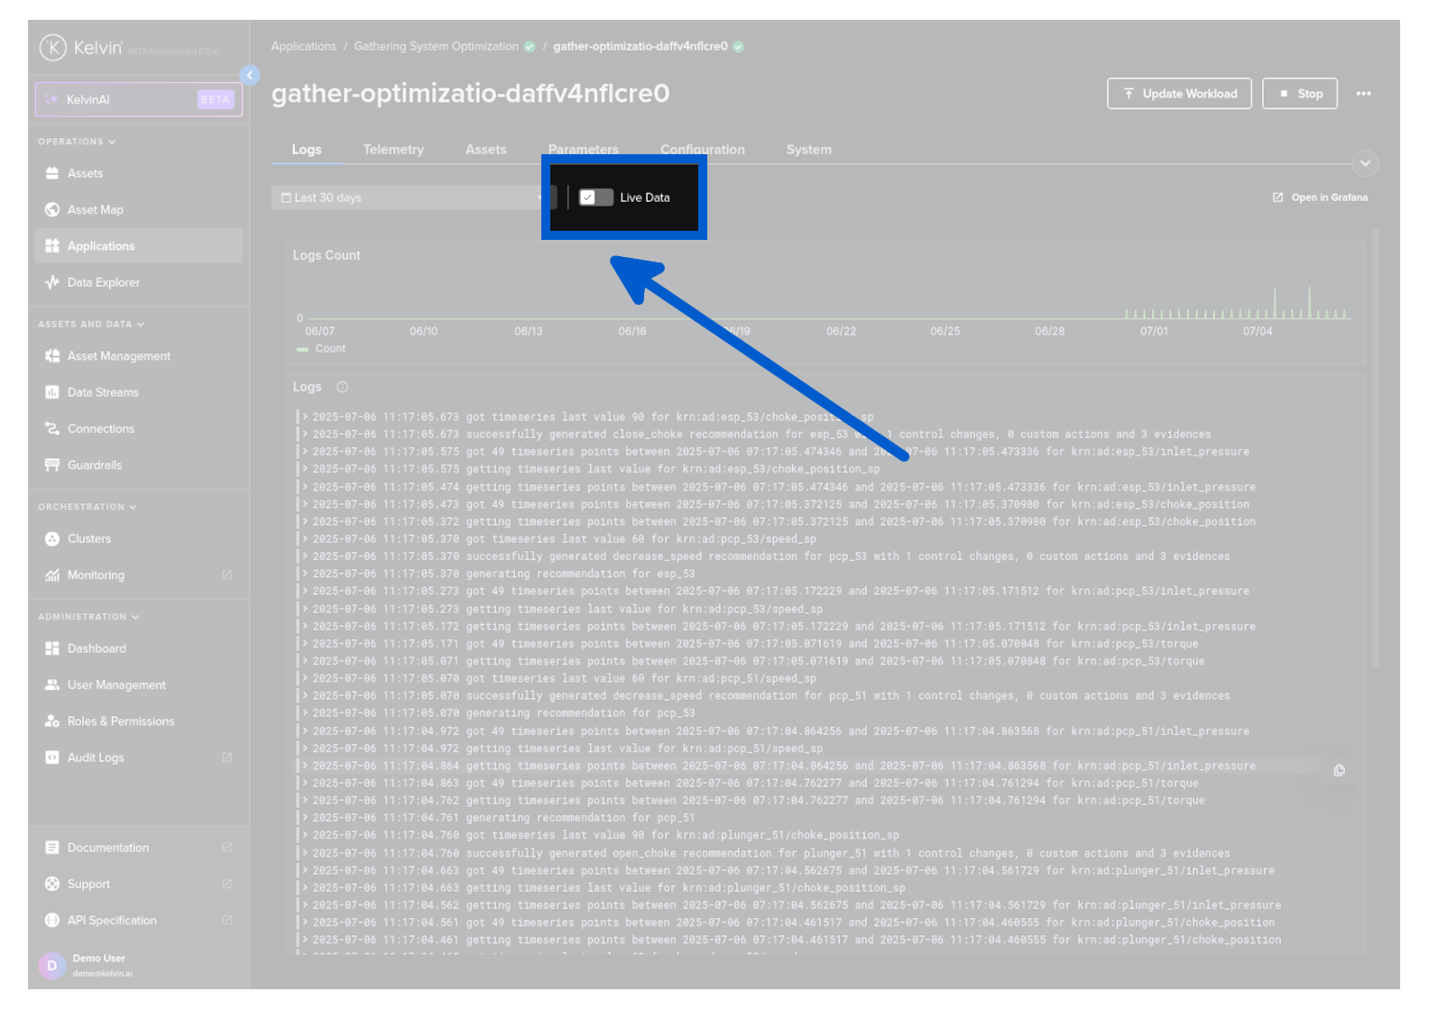This screenshot has height=1010, width=1429.
Task: Expand the header chevron below tabs
Action: point(1365,163)
